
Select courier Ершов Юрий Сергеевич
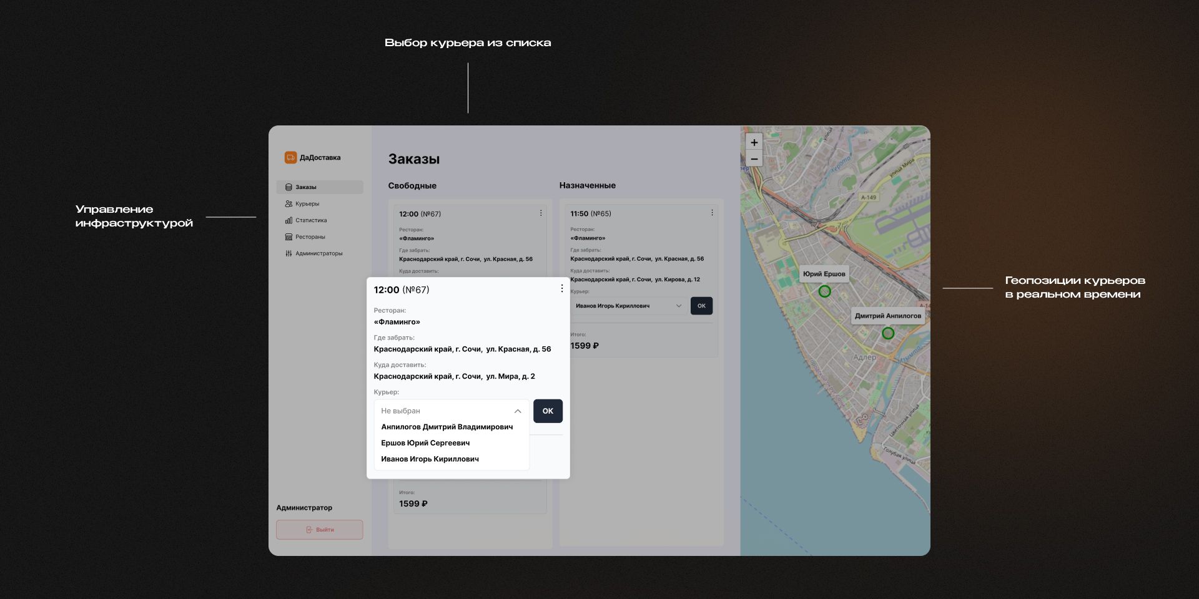(x=425, y=443)
